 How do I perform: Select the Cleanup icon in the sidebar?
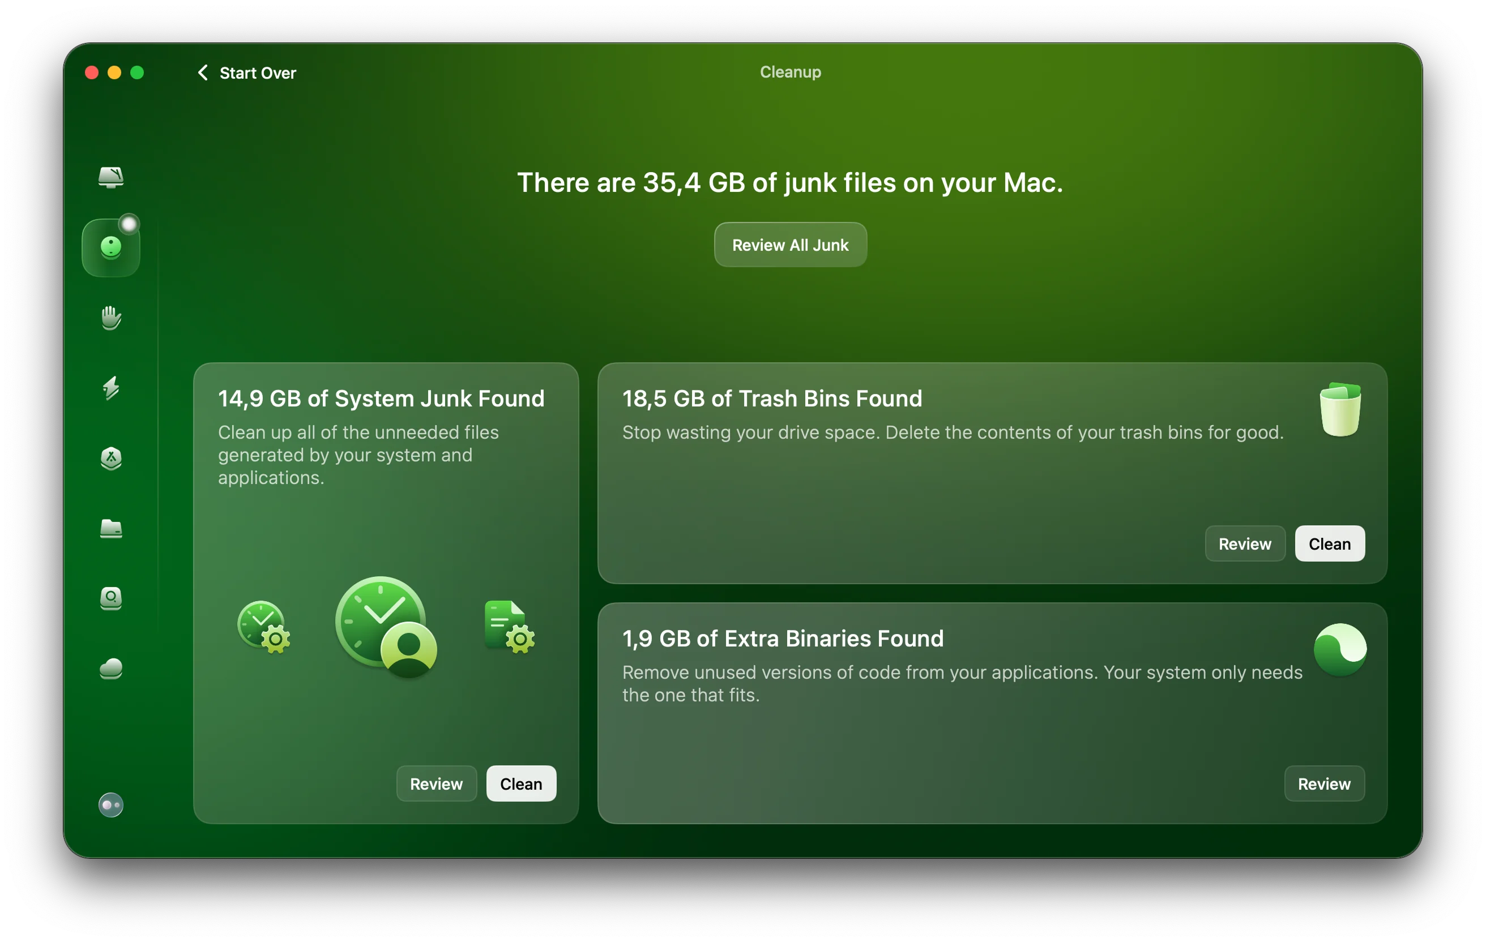pos(111,245)
